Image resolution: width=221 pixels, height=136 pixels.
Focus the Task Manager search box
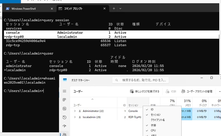140,80
